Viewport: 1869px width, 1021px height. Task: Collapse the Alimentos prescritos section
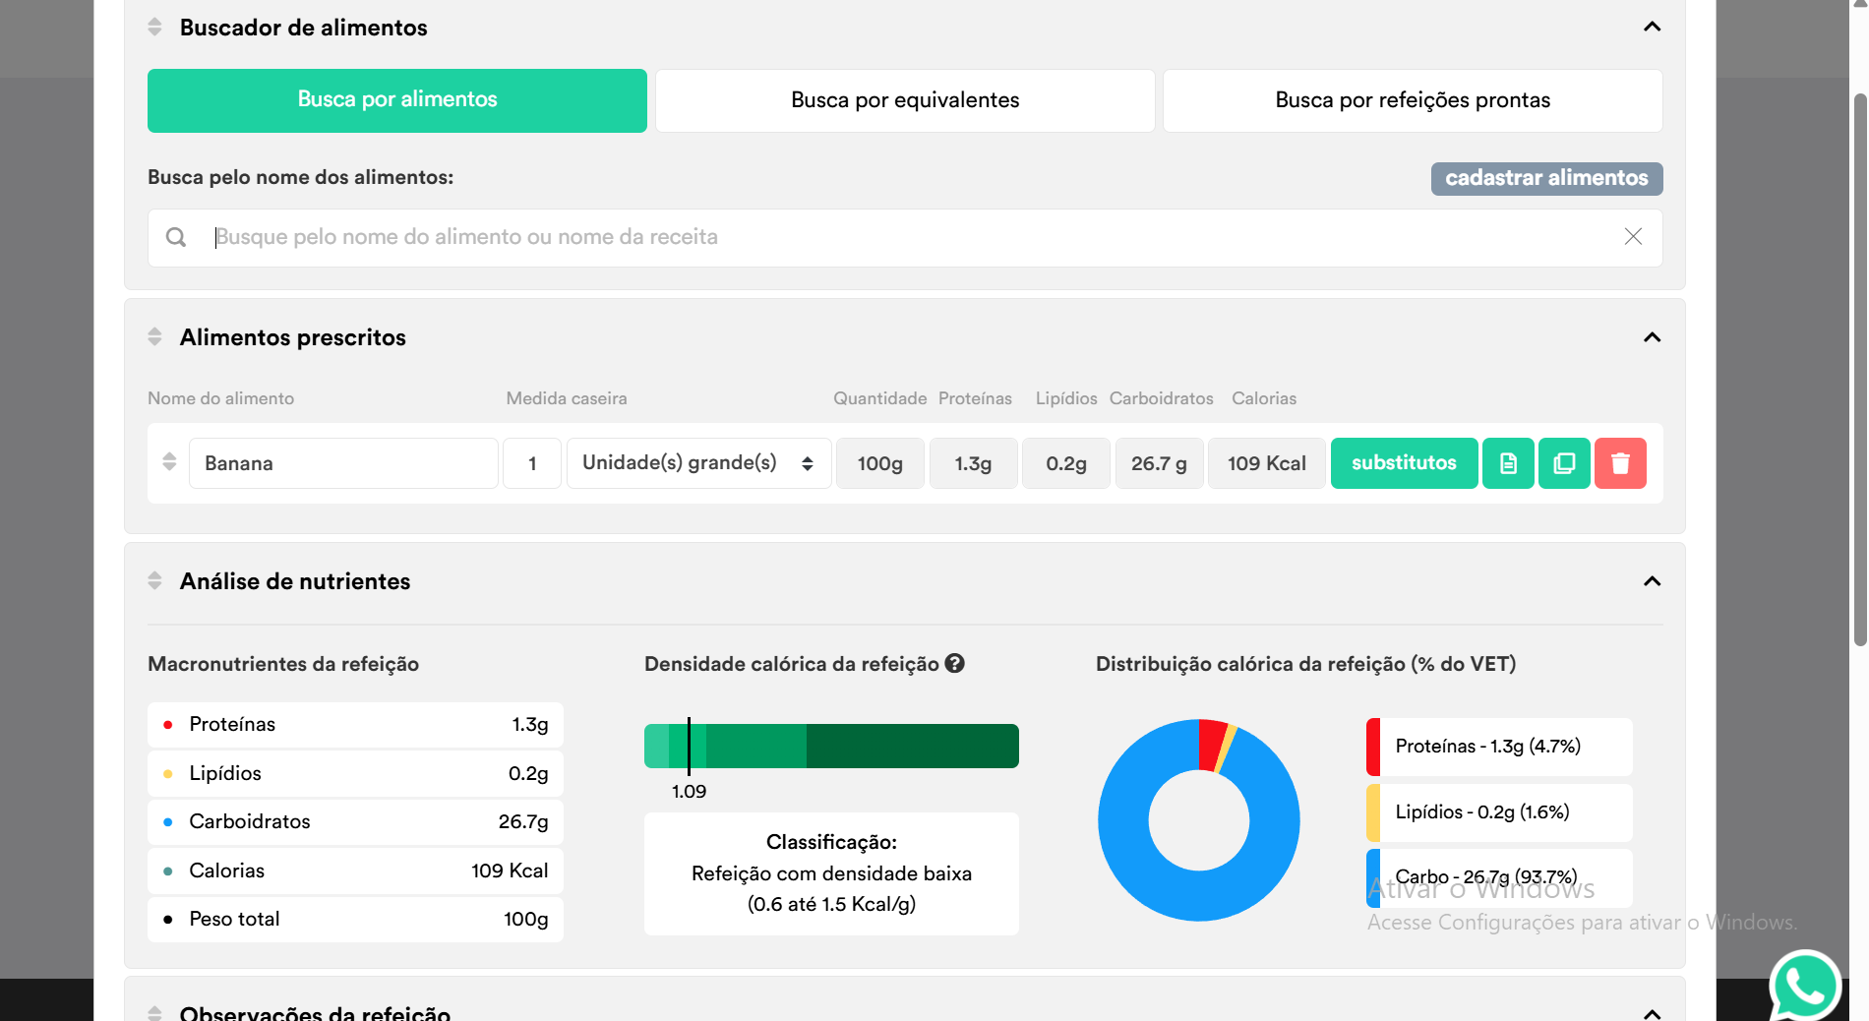pos(1653,337)
